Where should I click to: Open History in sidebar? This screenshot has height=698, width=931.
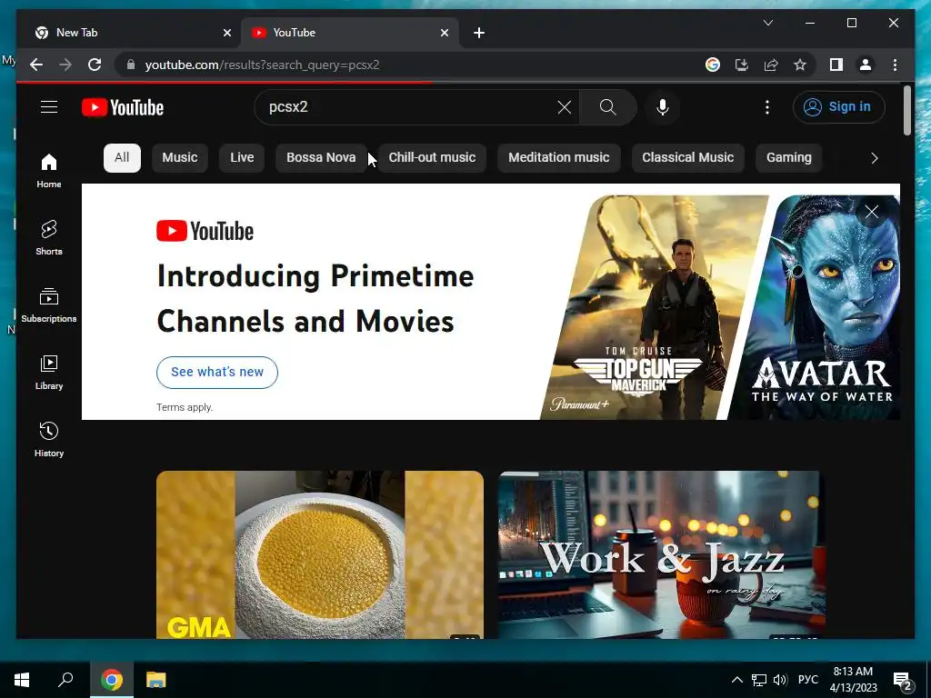(49, 439)
